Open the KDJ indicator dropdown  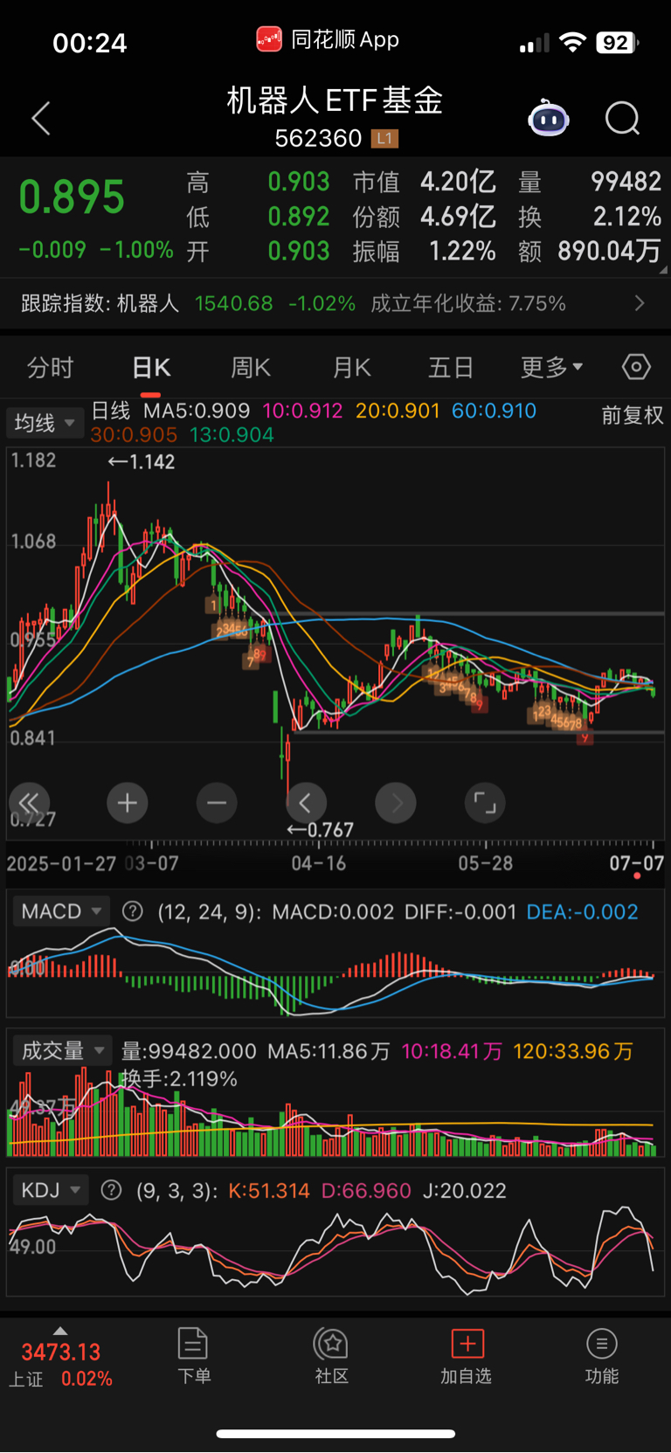pyautogui.click(x=50, y=1190)
